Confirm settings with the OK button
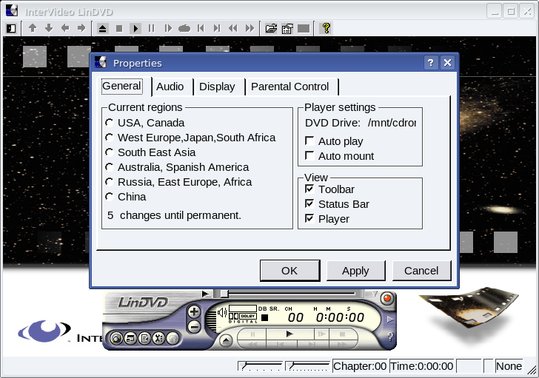The height and width of the screenshot is (378, 539). pyautogui.click(x=289, y=271)
